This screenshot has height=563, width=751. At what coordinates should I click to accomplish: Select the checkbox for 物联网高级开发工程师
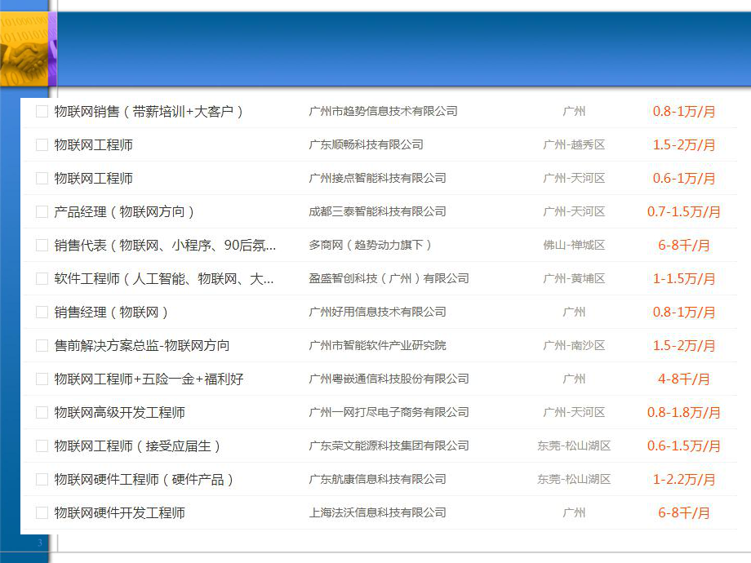[x=41, y=411]
